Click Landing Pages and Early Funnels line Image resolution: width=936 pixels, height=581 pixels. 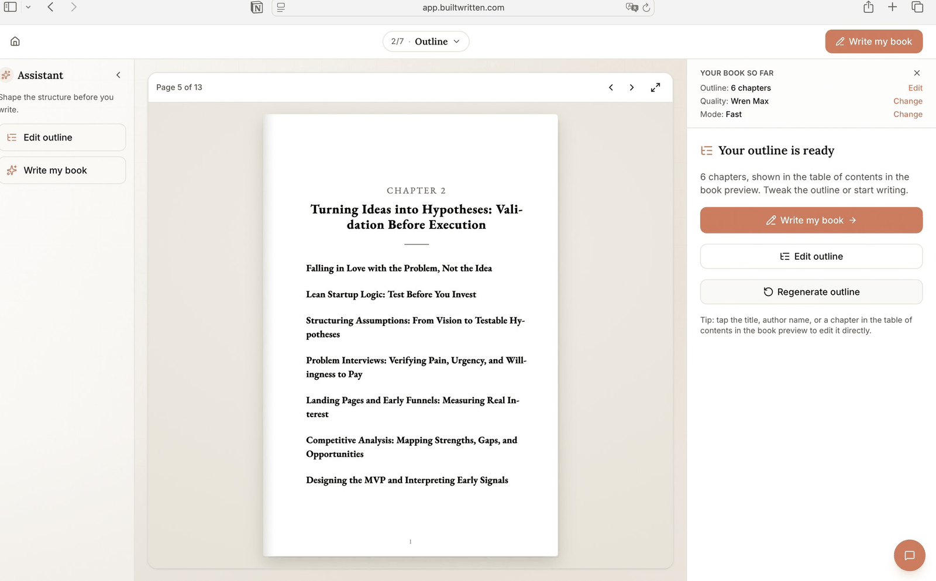412,407
